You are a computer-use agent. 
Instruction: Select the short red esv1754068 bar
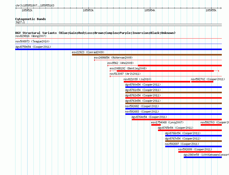coord(156,125)
